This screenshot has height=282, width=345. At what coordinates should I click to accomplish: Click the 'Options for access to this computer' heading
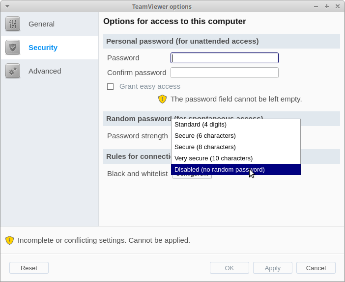click(x=174, y=21)
